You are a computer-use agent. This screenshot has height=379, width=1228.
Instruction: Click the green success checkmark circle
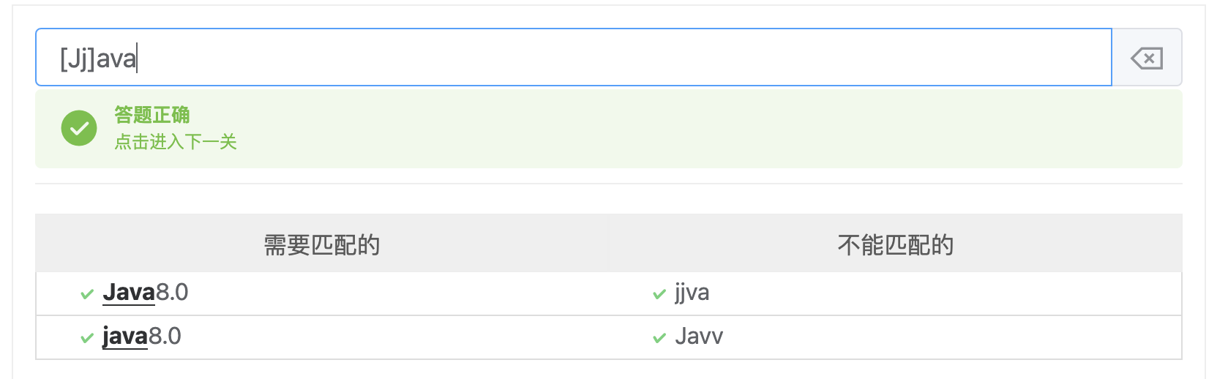[x=79, y=129]
